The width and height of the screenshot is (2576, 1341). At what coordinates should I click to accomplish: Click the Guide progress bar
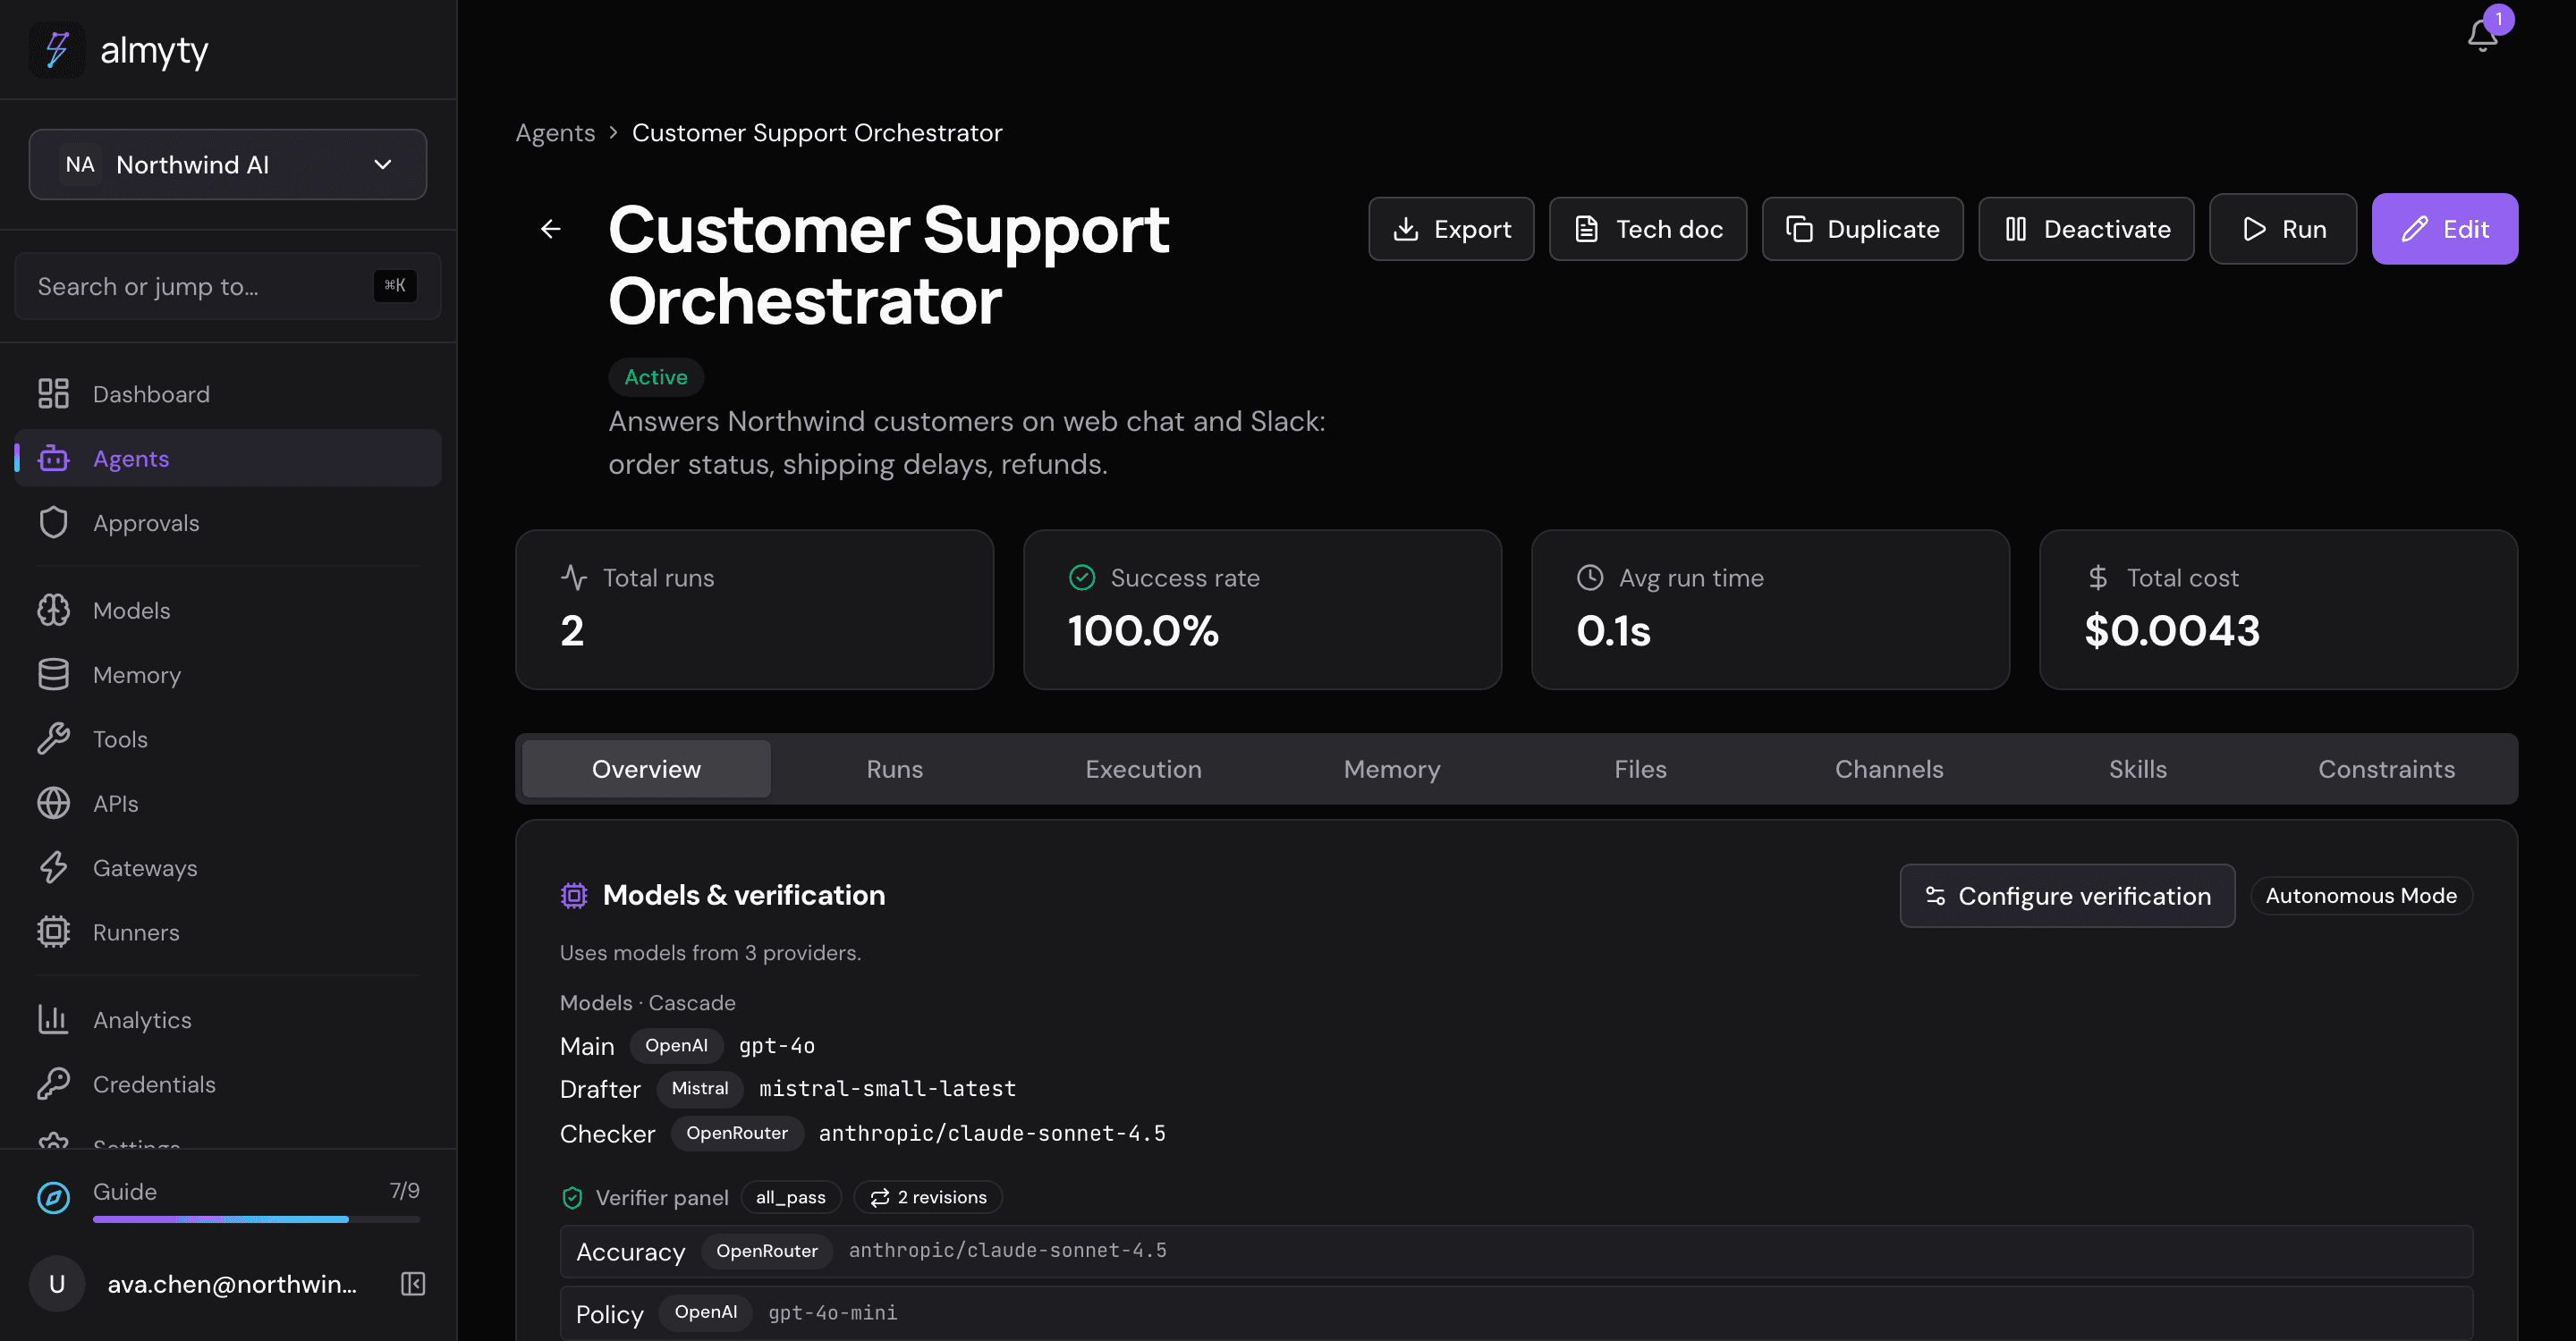(x=256, y=1219)
